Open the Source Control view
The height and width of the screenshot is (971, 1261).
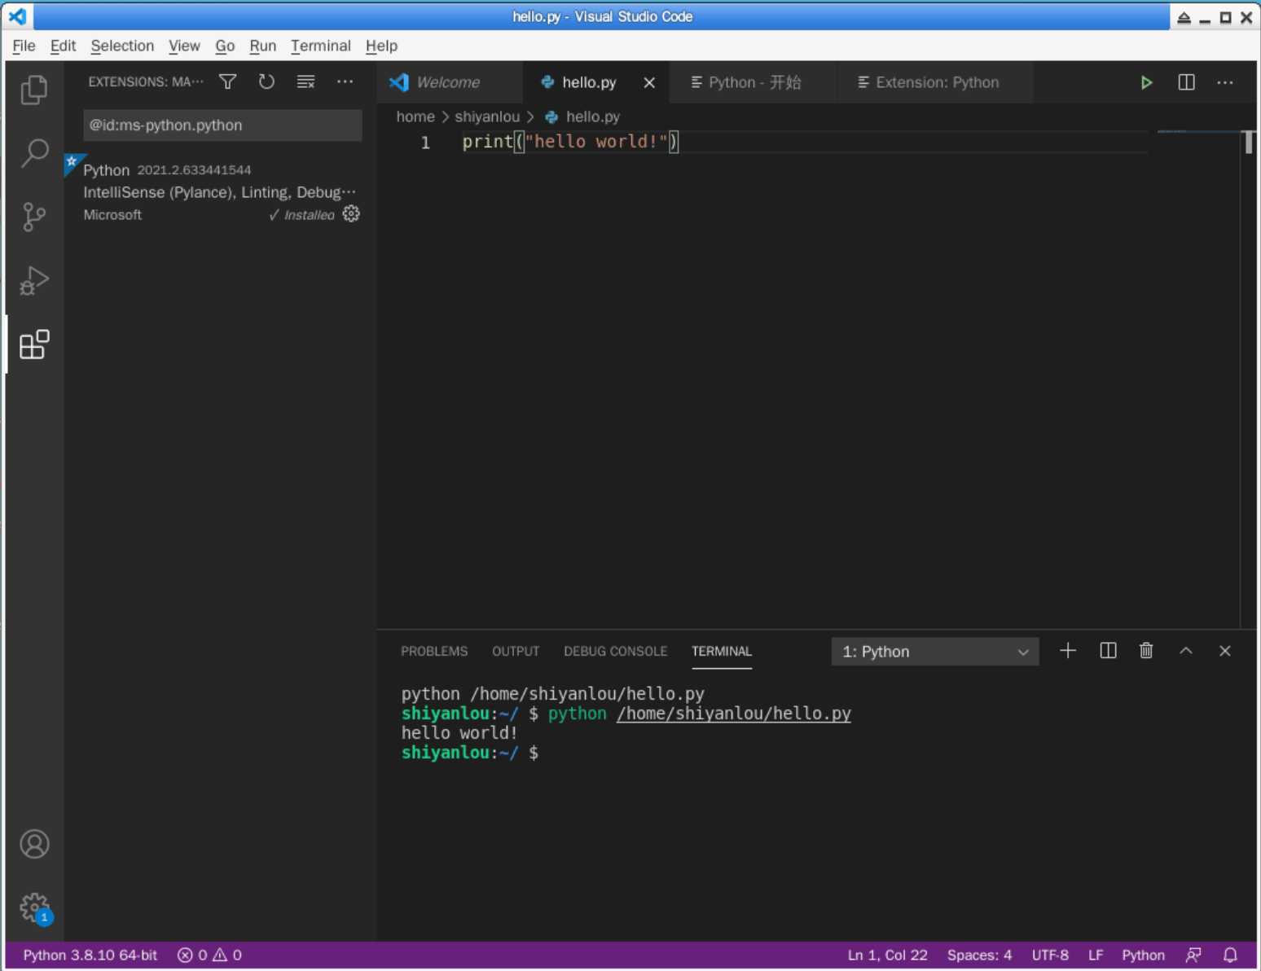(34, 217)
